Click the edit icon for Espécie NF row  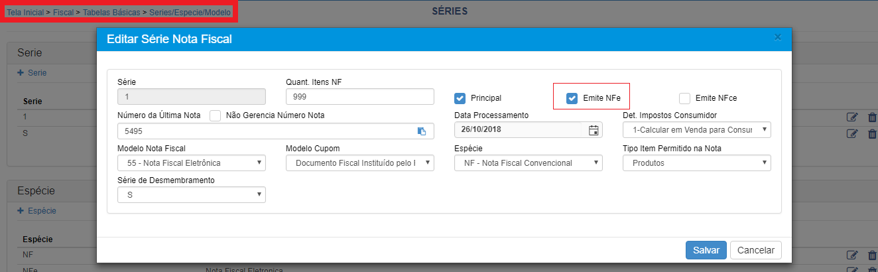pos(852,255)
